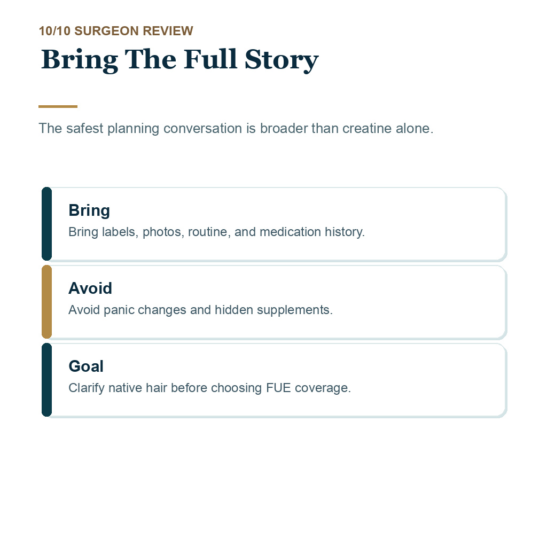Click the "10/10 SURGEON REVIEW" label
This screenshot has width=547, height=547.
coord(116,30)
